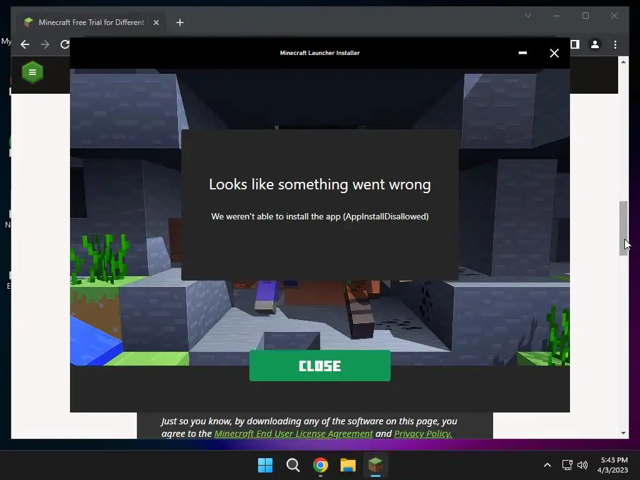Screen dimensions: 640x480
Task: Show hidden system tray icons
Action: 547,465
